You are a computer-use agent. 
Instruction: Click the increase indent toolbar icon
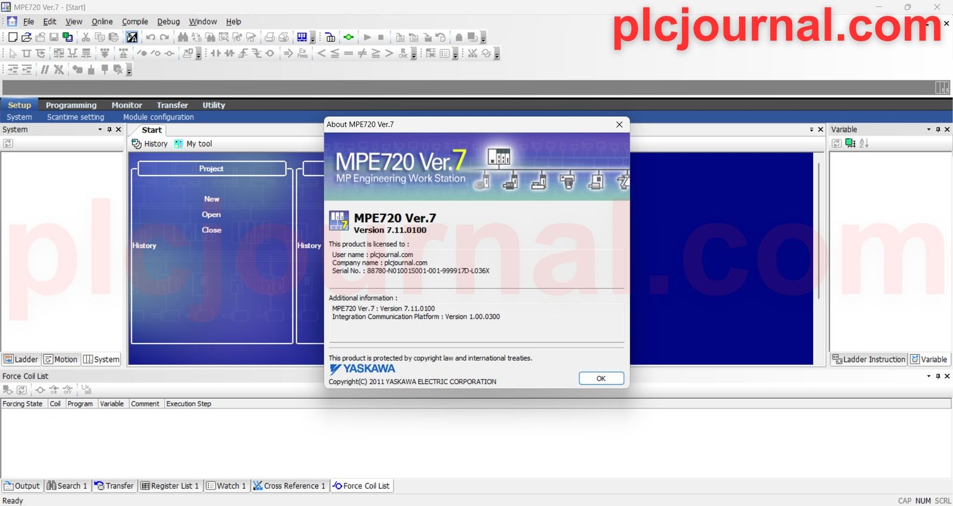pos(13,69)
